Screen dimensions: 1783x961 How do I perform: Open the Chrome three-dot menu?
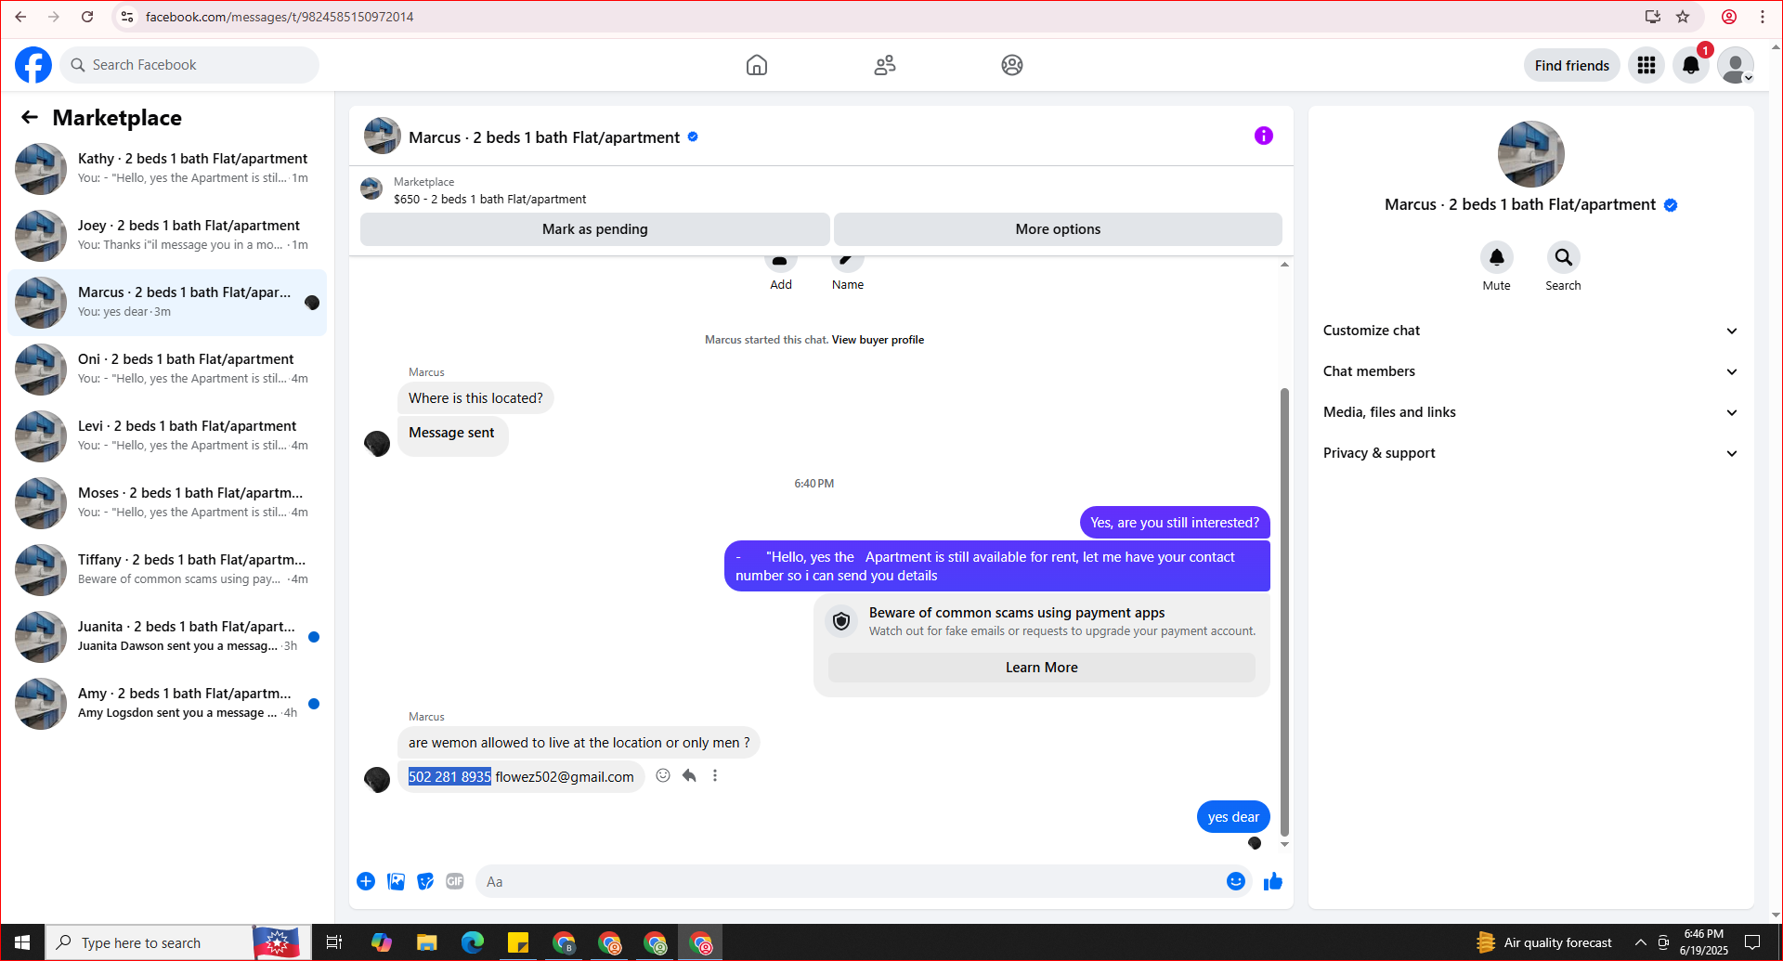tap(1763, 17)
